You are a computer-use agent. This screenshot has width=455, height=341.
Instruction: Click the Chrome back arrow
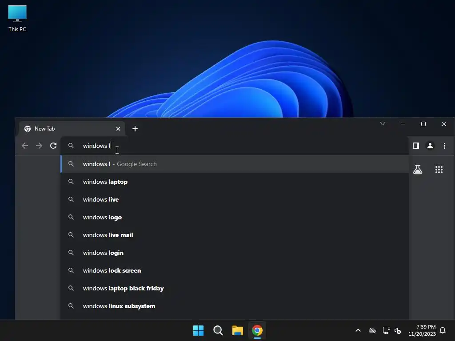[x=25, y=146]
